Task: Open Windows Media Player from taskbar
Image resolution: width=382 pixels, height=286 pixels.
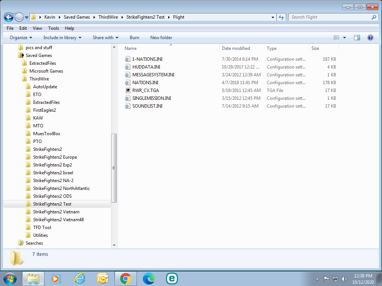Action: coord(56,279)
